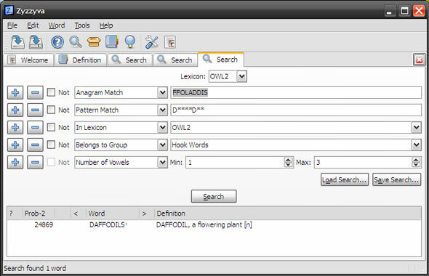Open Preferences tools icon
429x276 pixels.
click(x=151, y=42)
